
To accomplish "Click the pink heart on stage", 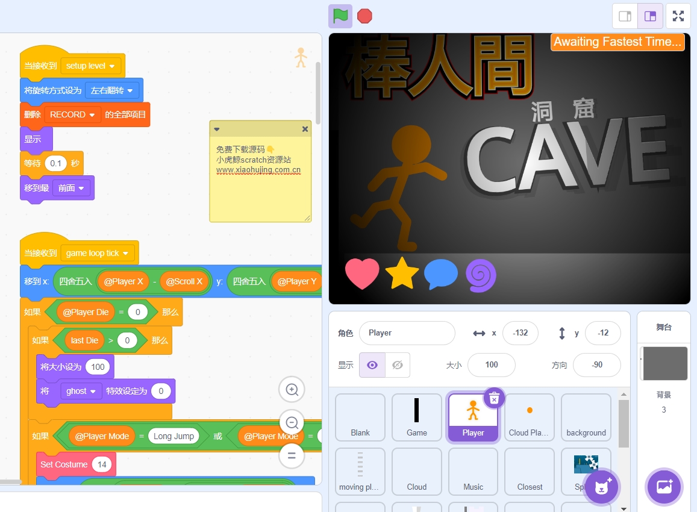I will (362, 273).
